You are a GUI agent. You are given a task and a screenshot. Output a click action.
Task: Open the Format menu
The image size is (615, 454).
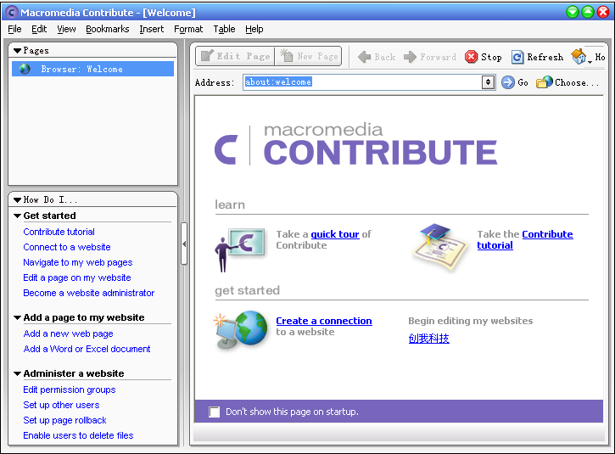point(188,29)
